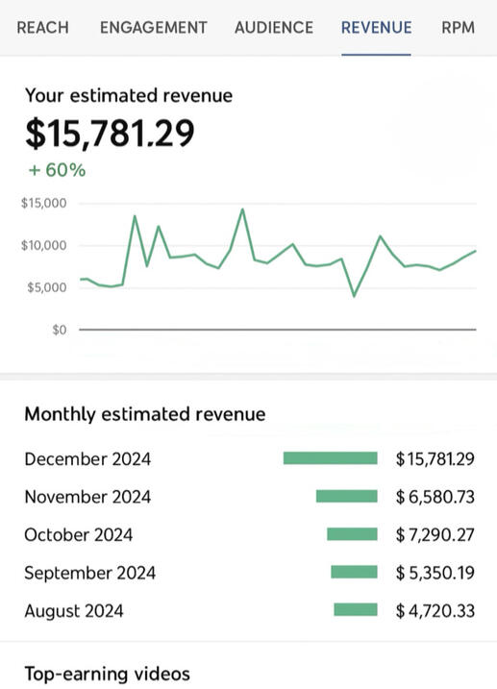Click the $7,290.27 October amount
The height and width of the screenshot is (689, 497).
(x=435, y=534)
